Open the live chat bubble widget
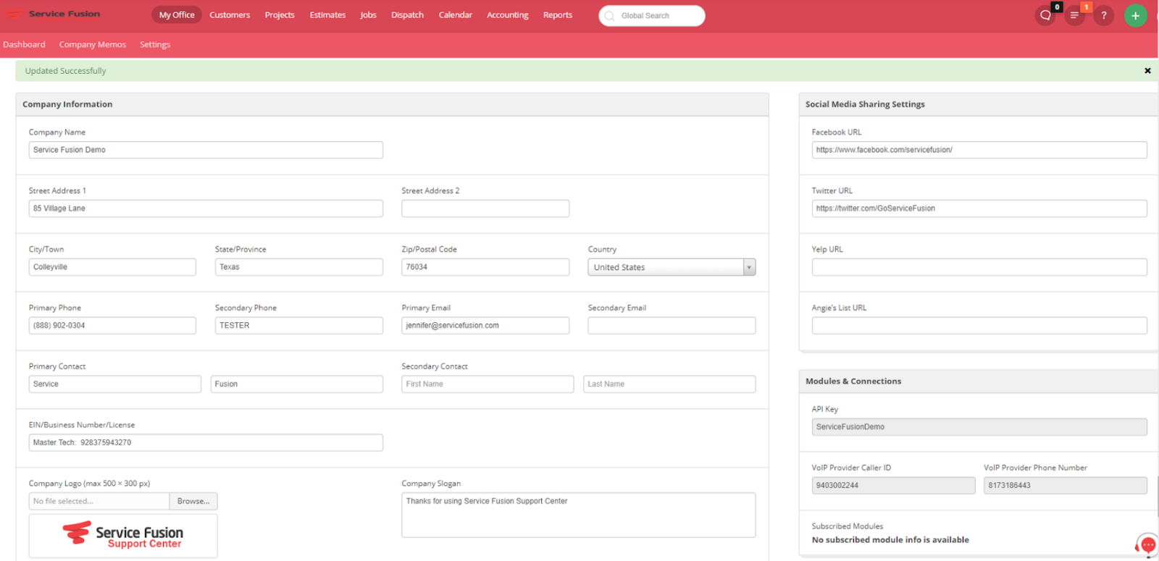This screenshot has height=561, width=1159. point(1147,544)
